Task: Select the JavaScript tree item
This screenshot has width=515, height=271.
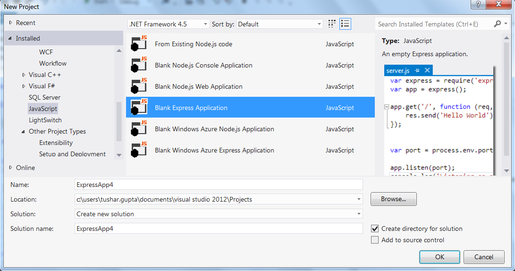Action: [42, 109]
